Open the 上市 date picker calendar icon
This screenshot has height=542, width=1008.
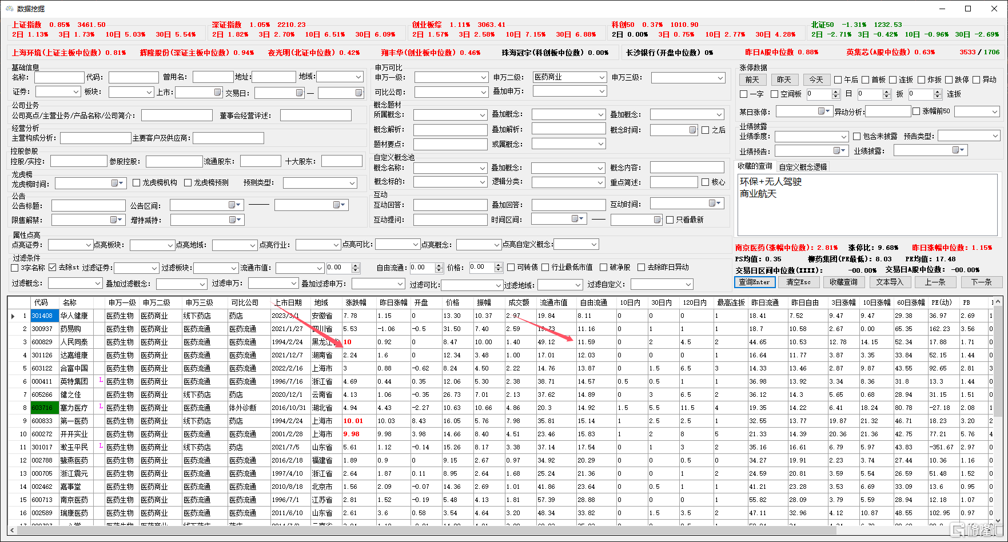pos(217,92)
